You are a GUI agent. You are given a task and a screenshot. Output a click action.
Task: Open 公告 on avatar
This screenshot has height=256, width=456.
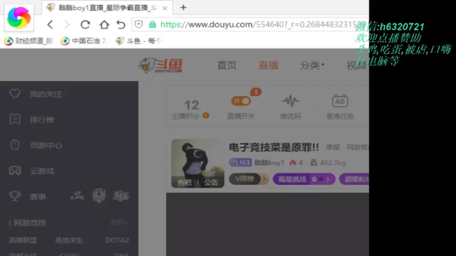coord(211,182)
